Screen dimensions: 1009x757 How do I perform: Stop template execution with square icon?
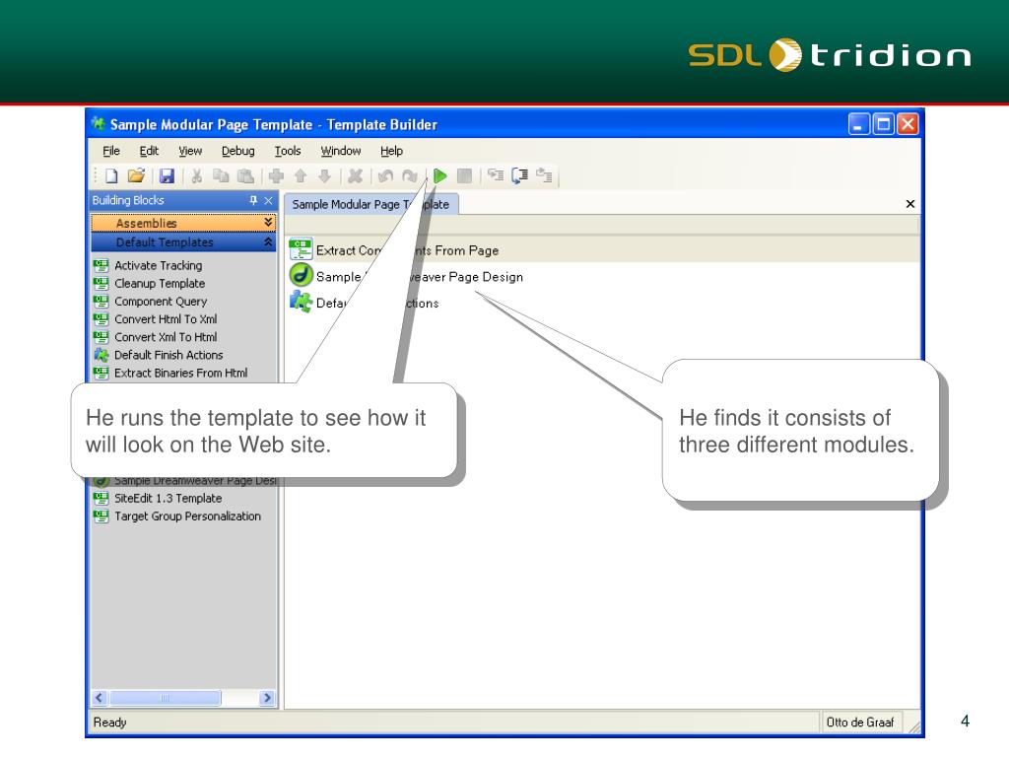point(465,175)
